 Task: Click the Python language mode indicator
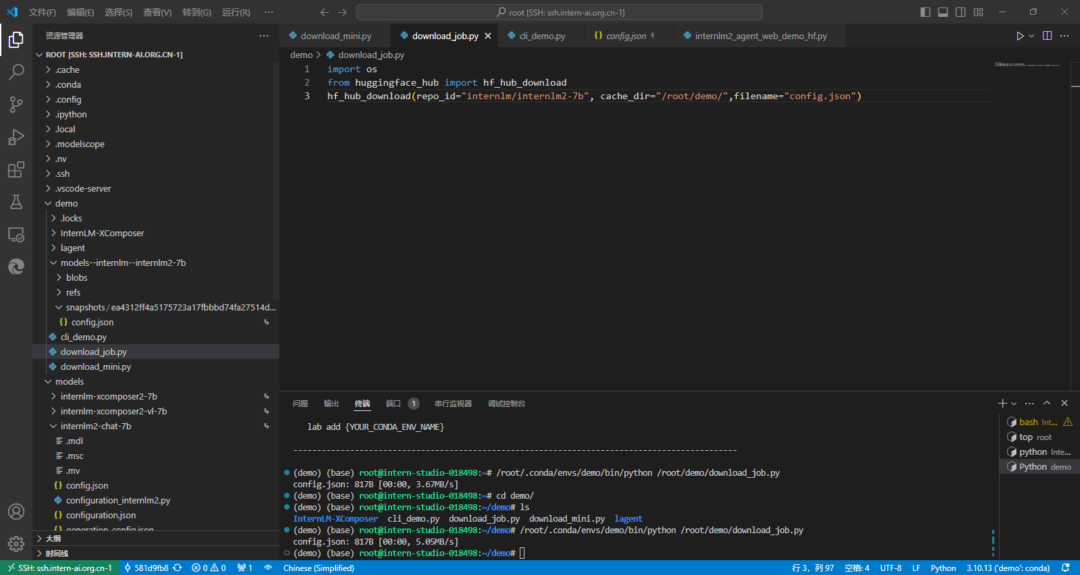click(943, 568)
